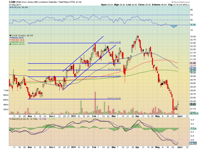This screenshot has width=199, height=149.
Task: Click the 800K volume axis label
Action: tap(6, 95)
